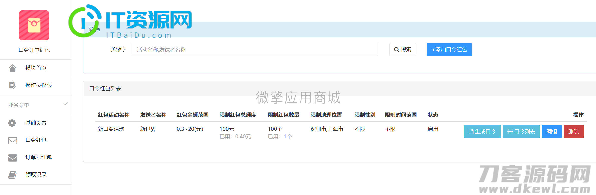596x195 pixels.
Task: Go to 基础设置 menu item
Action: click(x=36, y=123)
